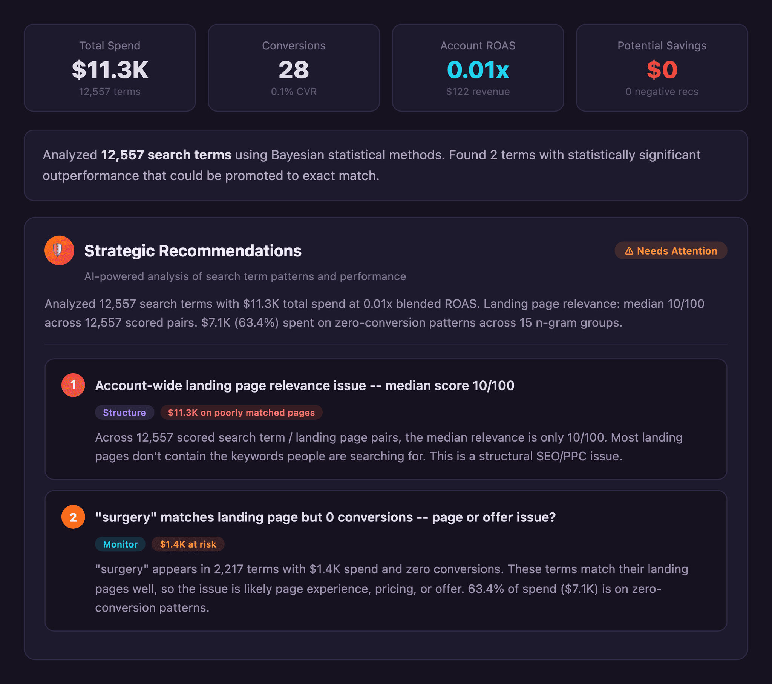Click the "0.1% CVR" conversion rate text

click(x=294, y=92)
